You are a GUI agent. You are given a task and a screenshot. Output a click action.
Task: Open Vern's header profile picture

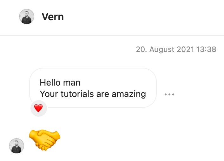coord(27,16)
